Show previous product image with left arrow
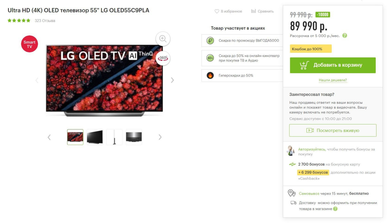 (37, 80)
